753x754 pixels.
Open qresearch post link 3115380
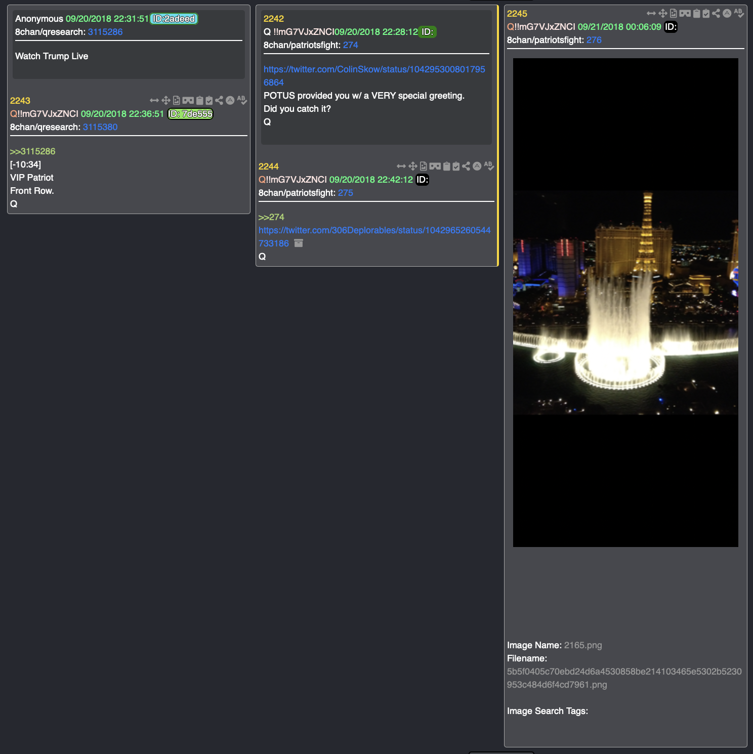pyautogui.click(x=100, y=127)
